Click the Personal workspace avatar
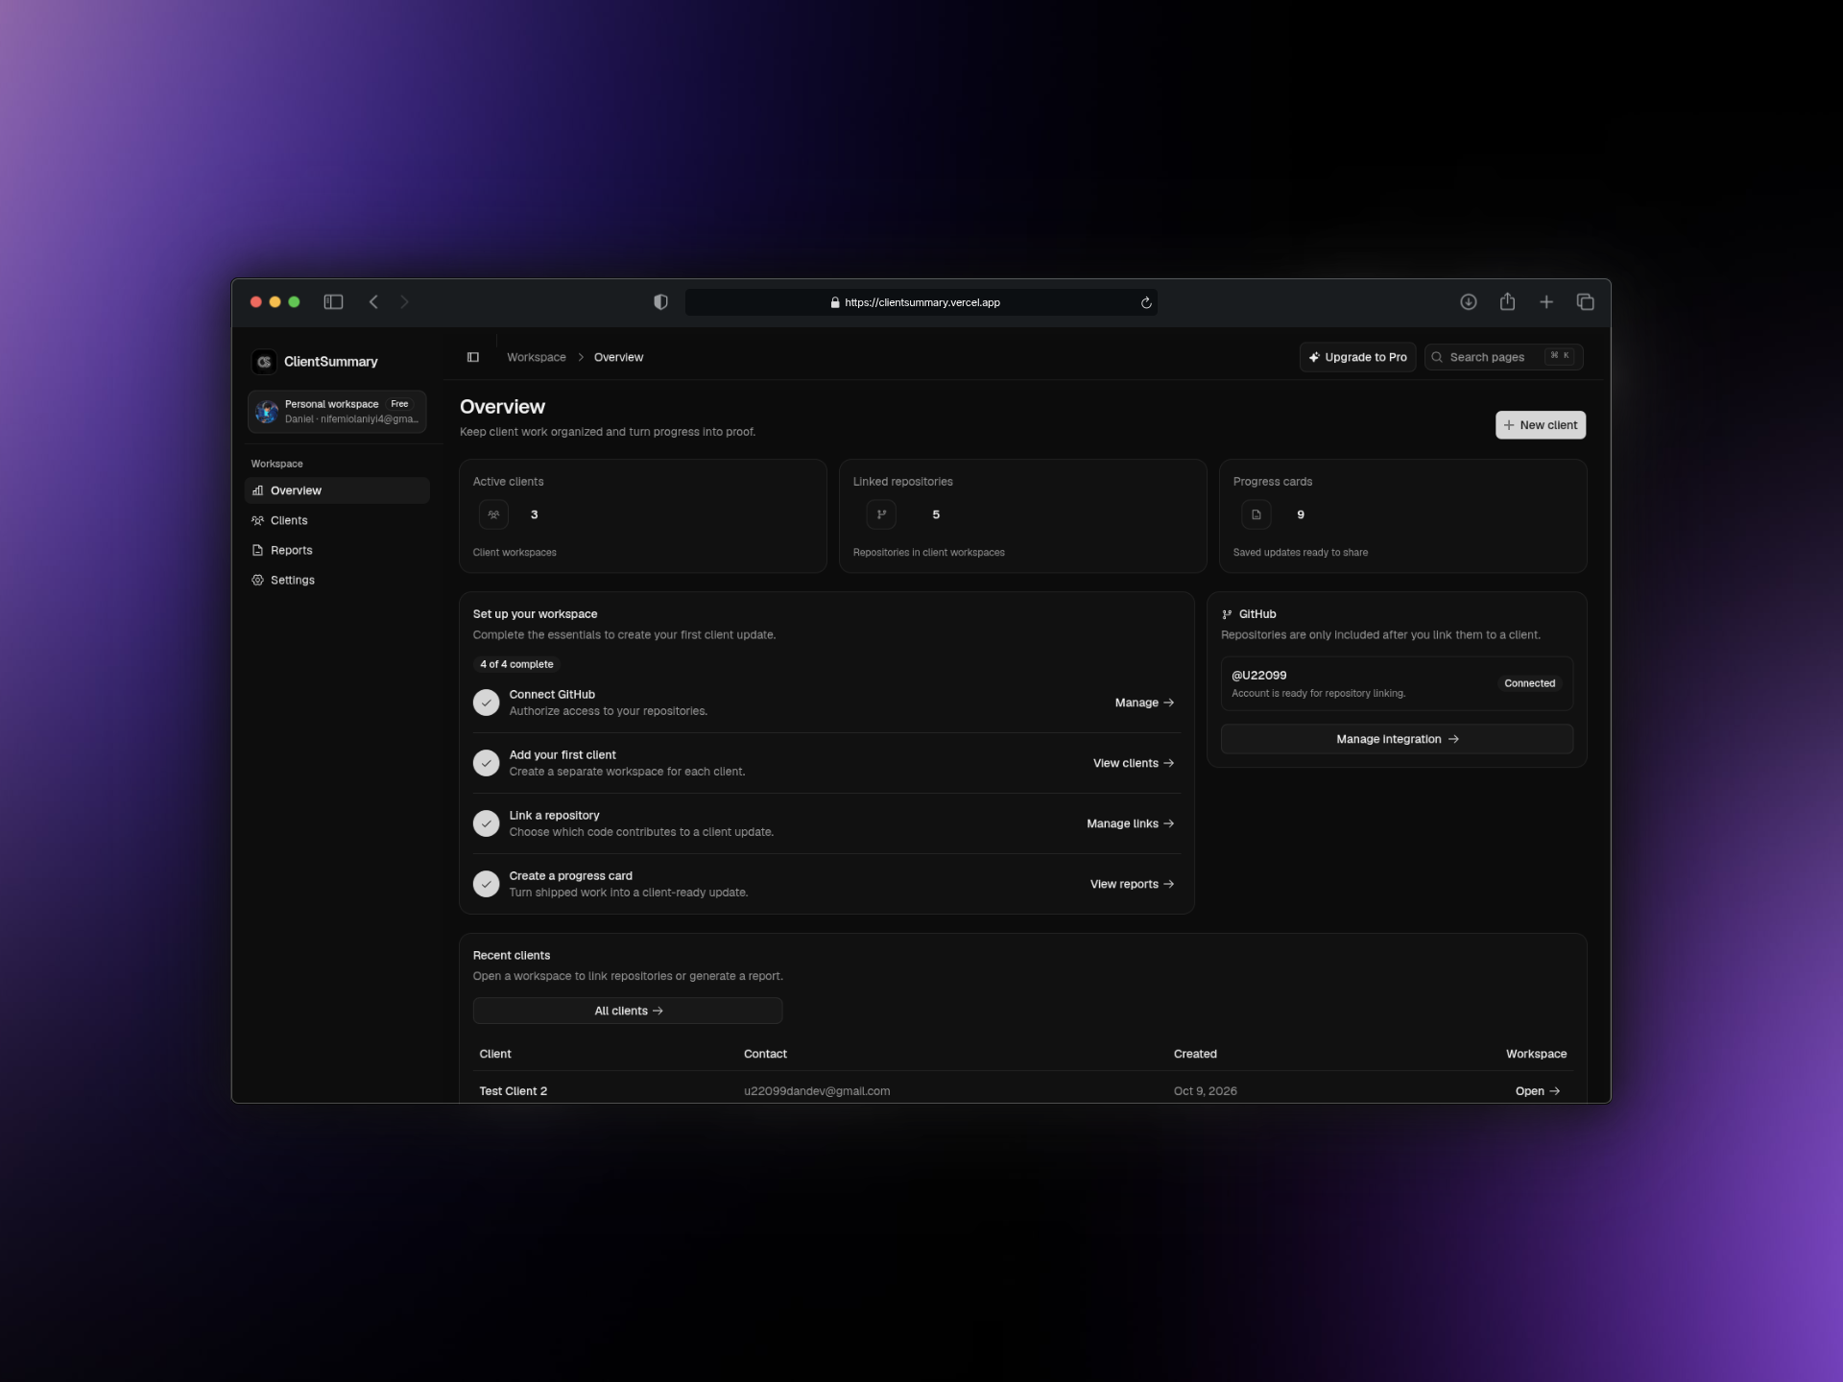 click(x=267, y=412)
